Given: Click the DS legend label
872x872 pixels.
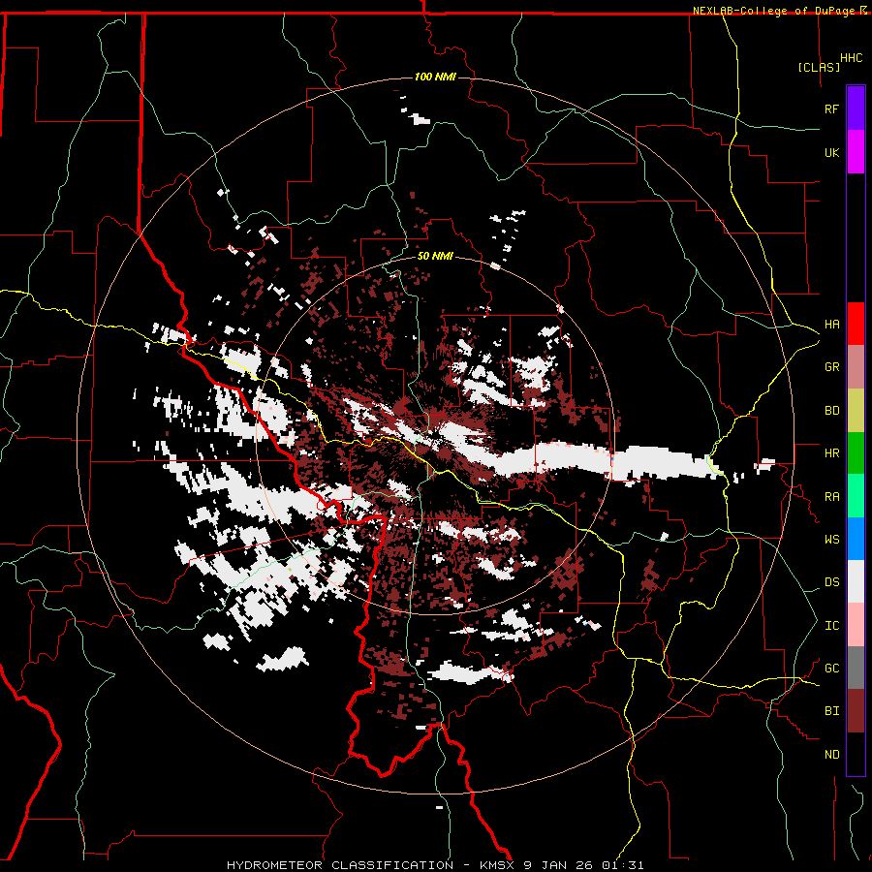Looking at the screenshot, I should coord(831,582).
